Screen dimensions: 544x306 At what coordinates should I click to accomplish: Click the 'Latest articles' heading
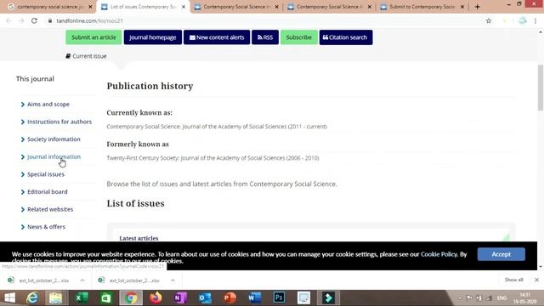click(139, 238)
